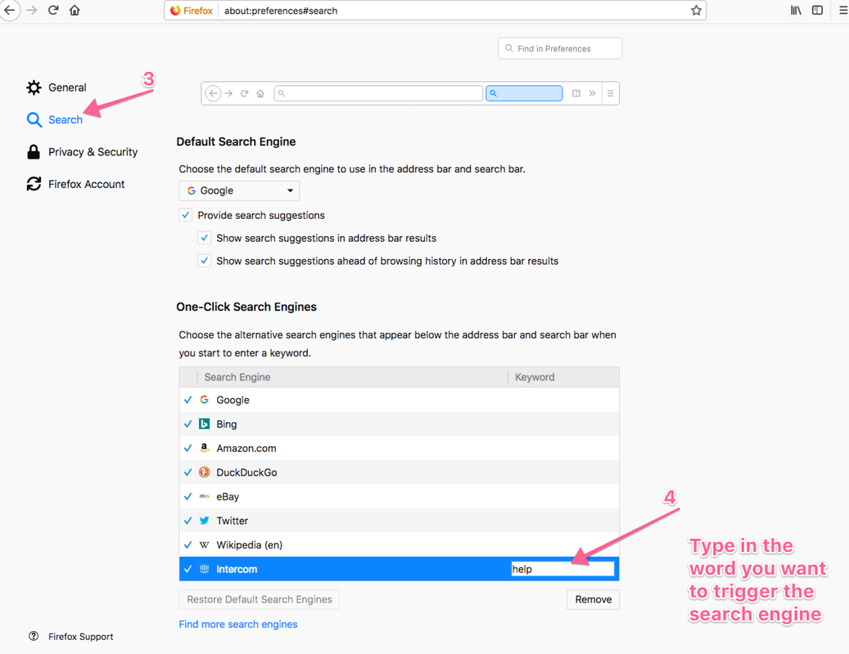Click the padlock icon for Privacy & Security
Screen dimensions: 849x654
(x=34, y=152)
